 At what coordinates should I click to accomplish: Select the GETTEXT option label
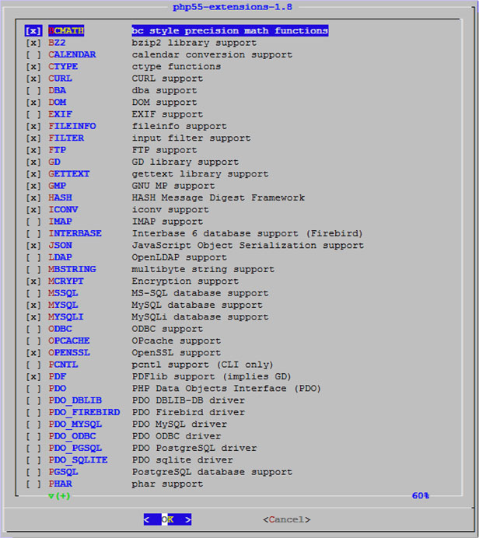click(69, 174)
